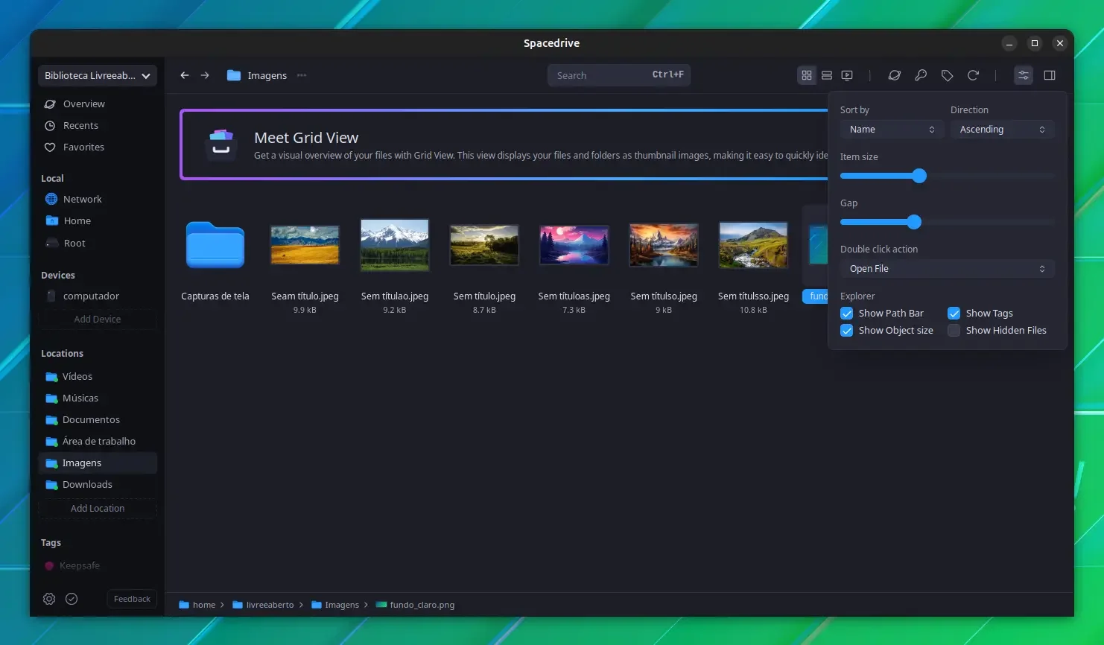Image resolution: width=1104 pixels, height=645 pixels.
Task: Open the Direction Ascending dropdown
Action: click(x=1002, y=130)
